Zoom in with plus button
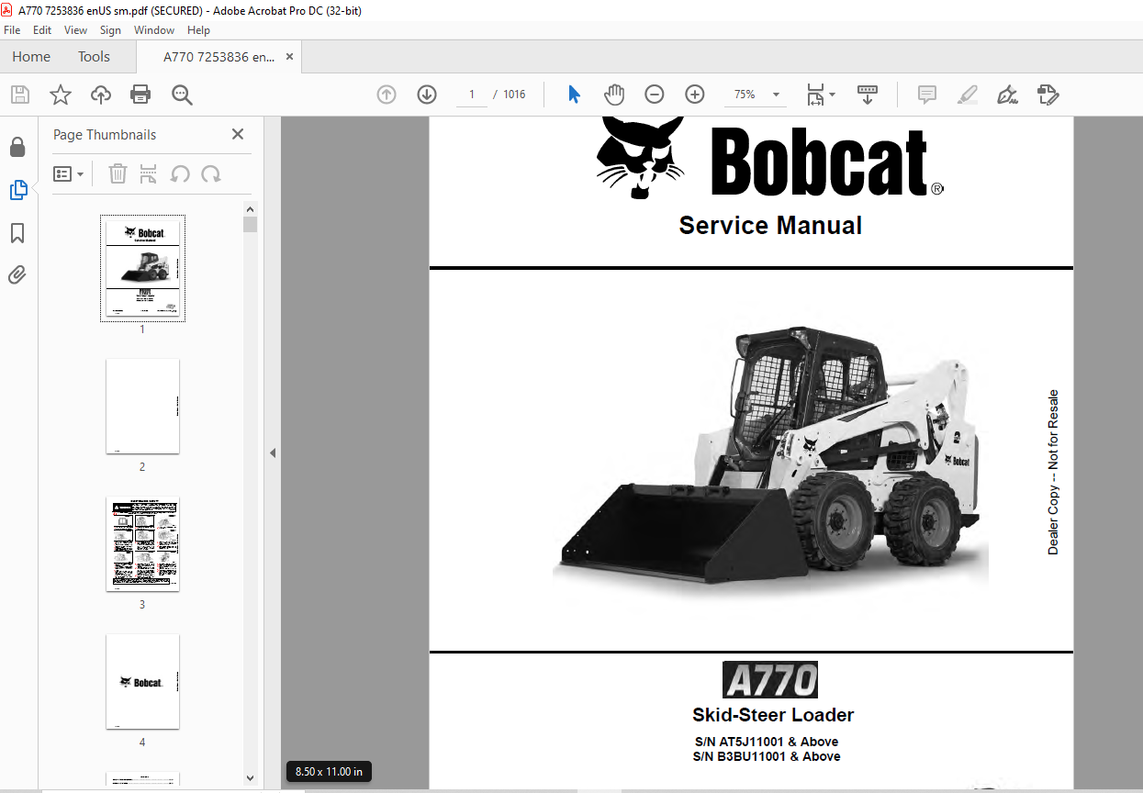 695,95
